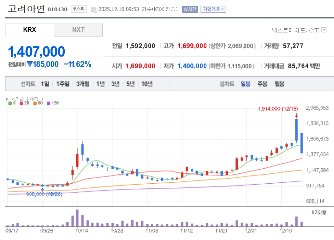This screenshot has width=334, height=240.
Task: Expand the 기업개요 dropdown
Action: tap(213, 9)
